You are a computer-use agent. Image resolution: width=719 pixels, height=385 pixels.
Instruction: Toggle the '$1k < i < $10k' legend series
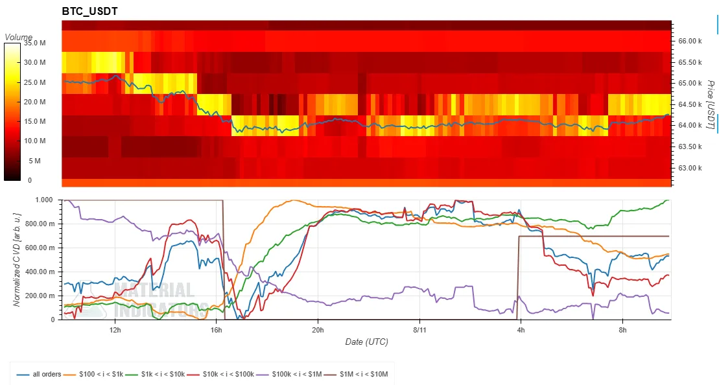156,374
